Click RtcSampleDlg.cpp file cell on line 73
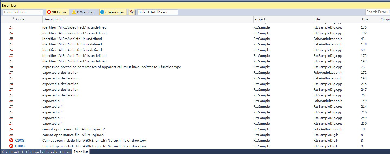 pos(328,67)
